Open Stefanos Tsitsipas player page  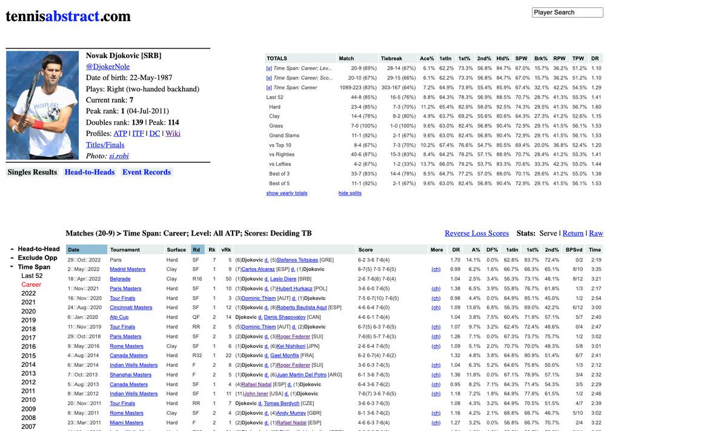(297, 260)
